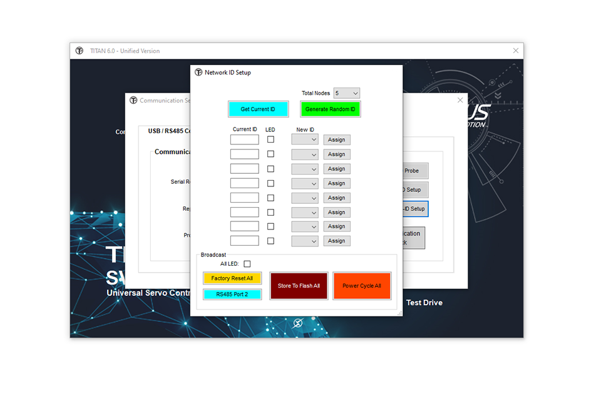Close the Communication Setup dialog
Viewport: 606px width, 404px height.
(460, 100)
